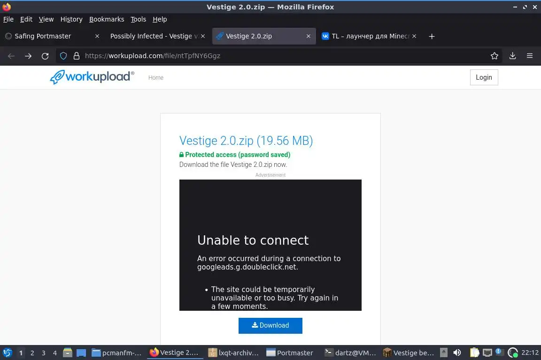The height and width of the screenshot is (360, 541).
Task: Click the blue Download button
Action: coord(270,326)
